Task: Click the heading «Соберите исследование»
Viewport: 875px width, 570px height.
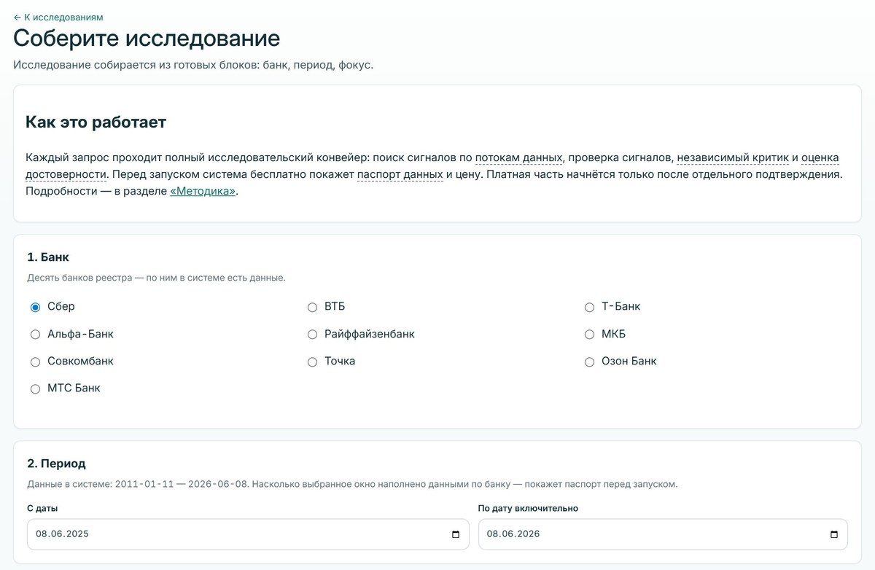Action: tap(147, 38)
